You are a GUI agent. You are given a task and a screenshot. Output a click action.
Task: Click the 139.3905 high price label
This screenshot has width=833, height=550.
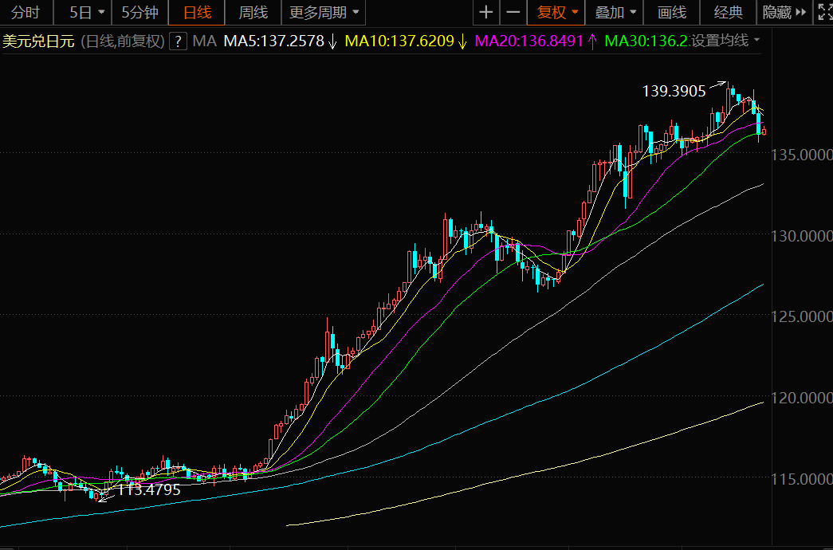[x=674, y=92]
